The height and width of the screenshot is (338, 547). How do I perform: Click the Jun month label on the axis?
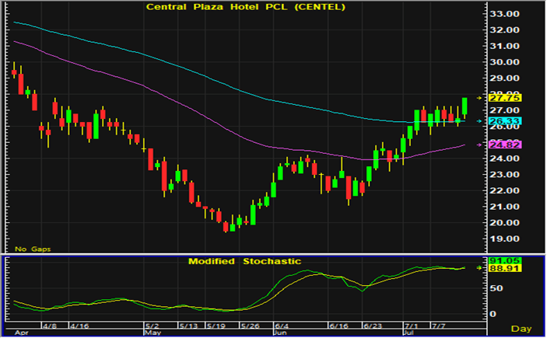(x=279, y=332)
